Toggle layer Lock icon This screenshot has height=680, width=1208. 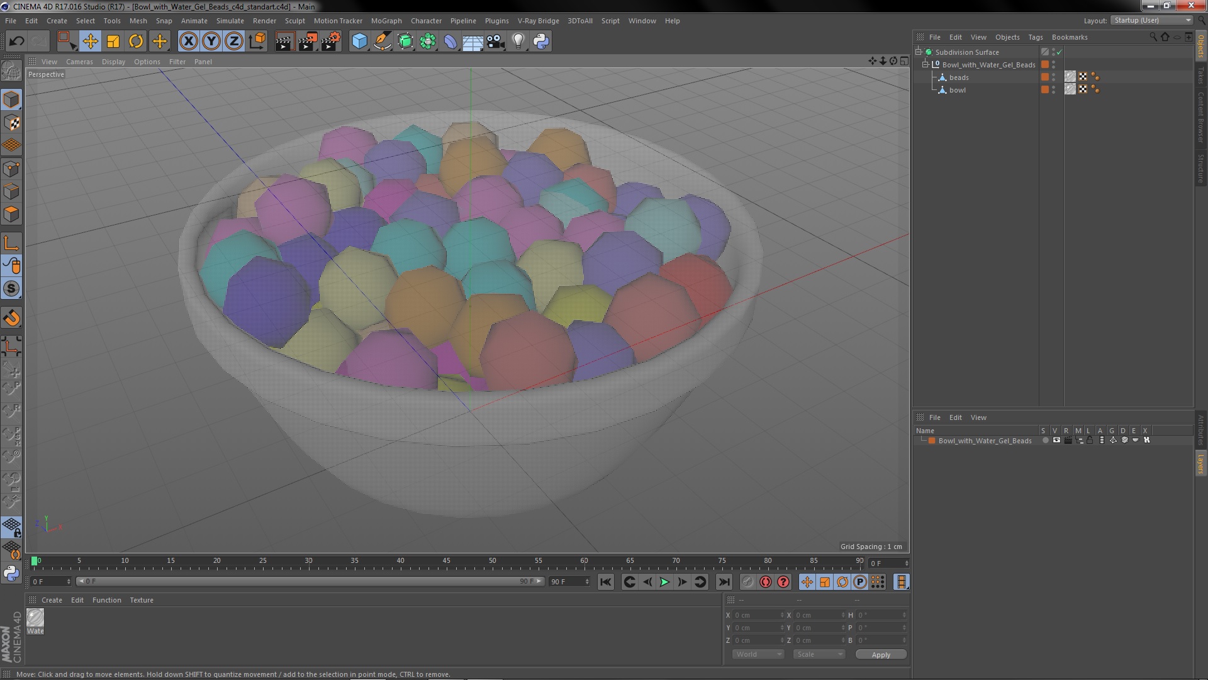[1090, 441]
